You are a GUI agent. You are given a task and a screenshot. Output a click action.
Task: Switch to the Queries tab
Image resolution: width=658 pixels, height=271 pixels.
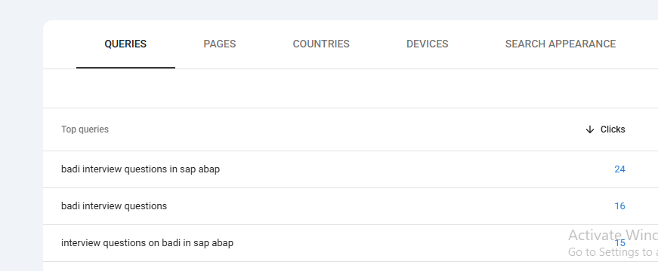coord(125,44)
